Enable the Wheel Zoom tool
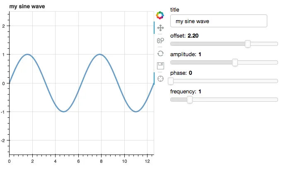The width and height of the screenshot is (283, 169). [160, 40]
